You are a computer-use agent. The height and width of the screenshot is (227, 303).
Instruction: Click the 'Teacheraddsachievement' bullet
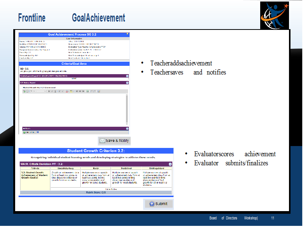coord(181,63)
